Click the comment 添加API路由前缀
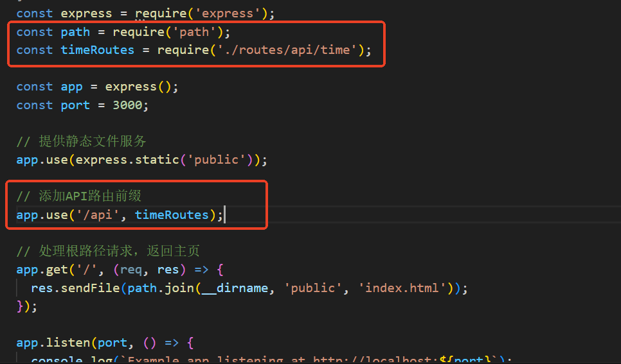 93,196
